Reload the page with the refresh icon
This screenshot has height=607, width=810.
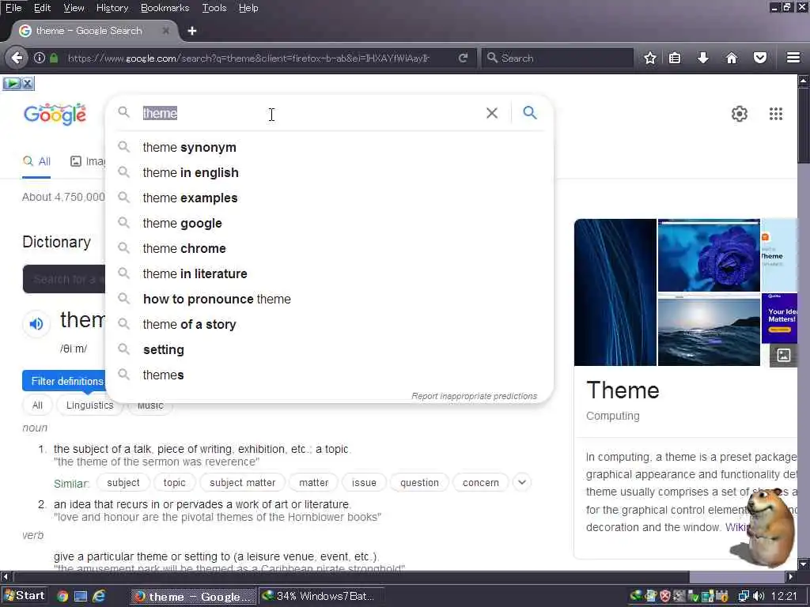click(x=463, y=58)
